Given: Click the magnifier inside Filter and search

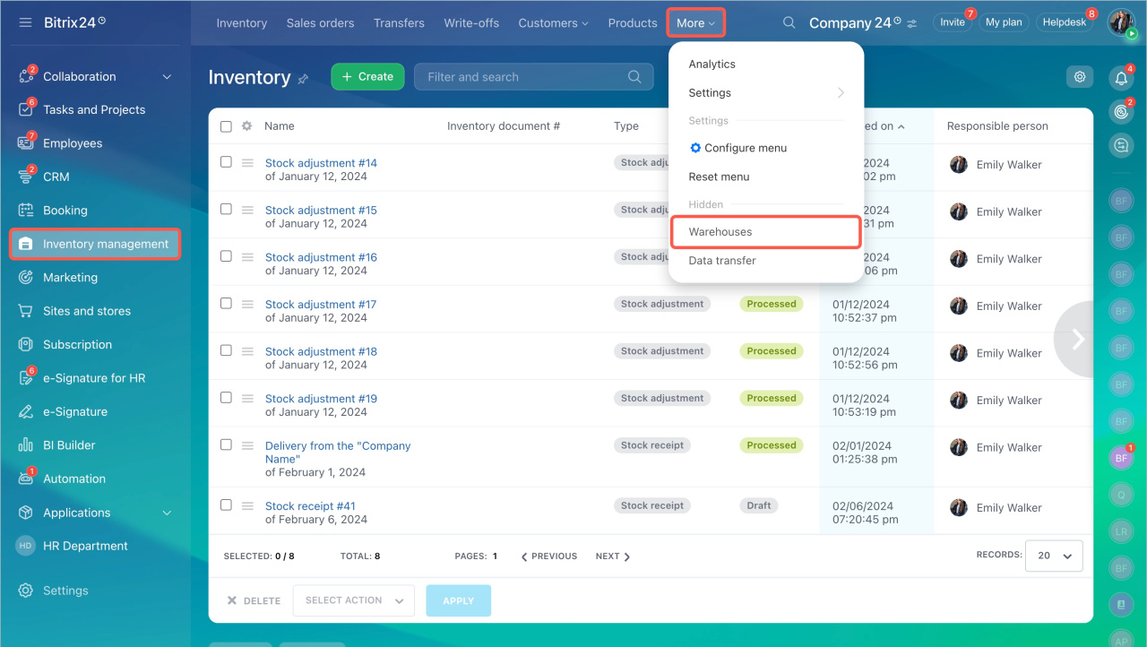Looking at the screenshot, I should pos(634,77).
